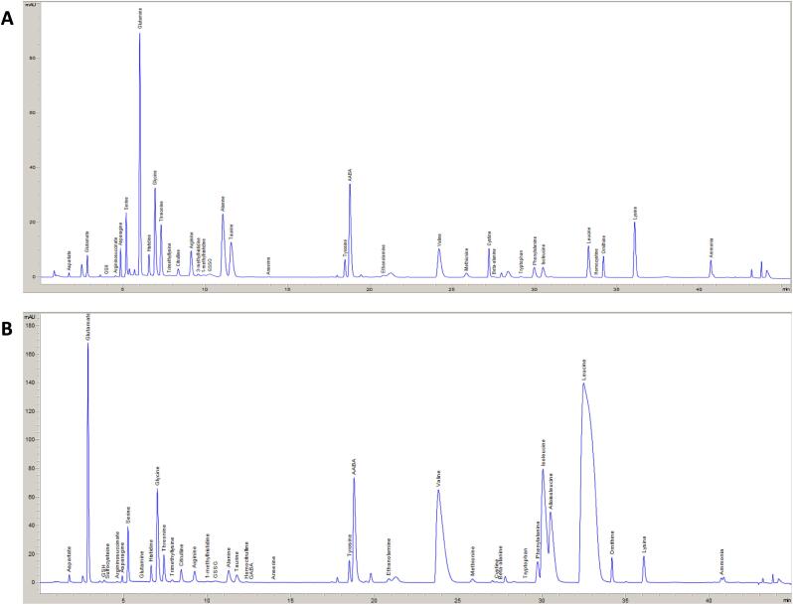The image size is (793, 605).
Task: Click the Arginine label in panel A
Action: click(x=191, y=240)
